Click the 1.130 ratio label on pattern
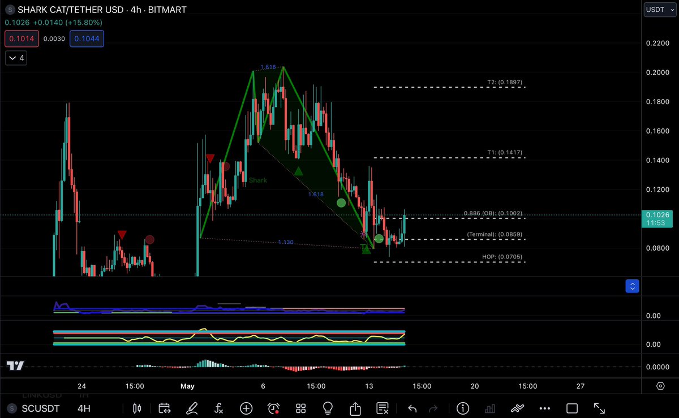The width and height of the screenshot is (679, 418). [285, 242]
